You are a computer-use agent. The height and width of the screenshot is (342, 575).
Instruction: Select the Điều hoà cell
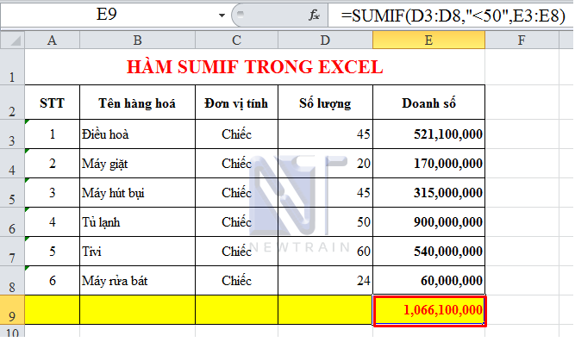coord(138,134)
